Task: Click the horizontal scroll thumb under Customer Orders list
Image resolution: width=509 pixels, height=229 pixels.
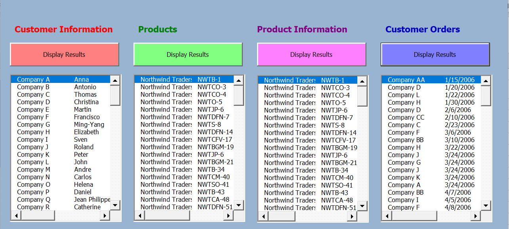Action: click(x=414, y=216)
